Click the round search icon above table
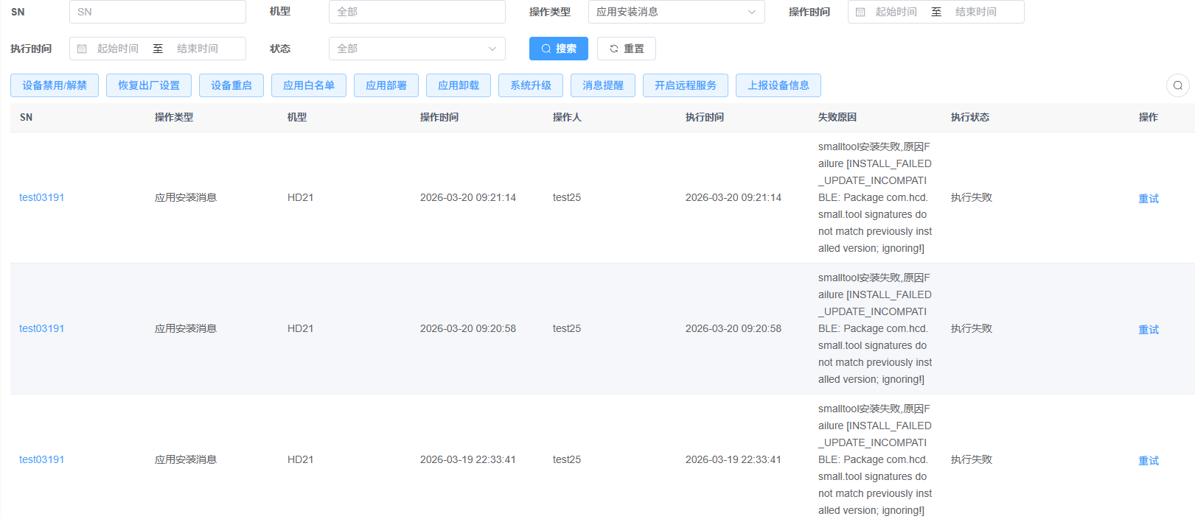Viewport: 1195px width, 519px height. coord(1177,85)
